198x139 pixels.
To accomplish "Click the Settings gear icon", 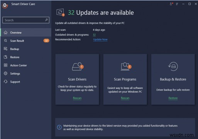I will 5,73.
